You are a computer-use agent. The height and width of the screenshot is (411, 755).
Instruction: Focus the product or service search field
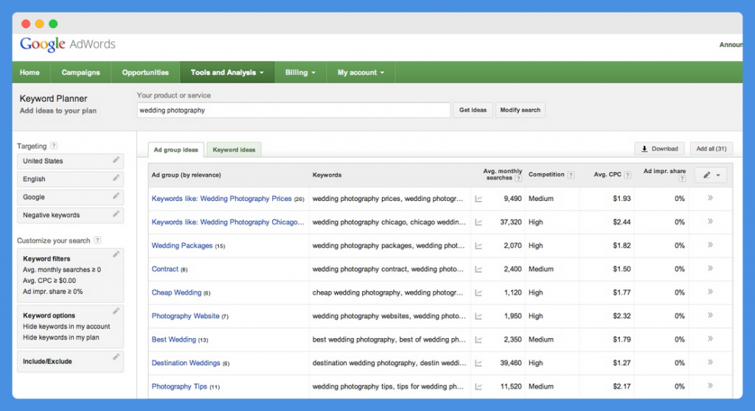point(293,110)
